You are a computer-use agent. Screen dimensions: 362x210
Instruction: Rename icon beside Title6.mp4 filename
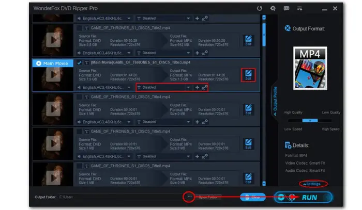[86, 166]
